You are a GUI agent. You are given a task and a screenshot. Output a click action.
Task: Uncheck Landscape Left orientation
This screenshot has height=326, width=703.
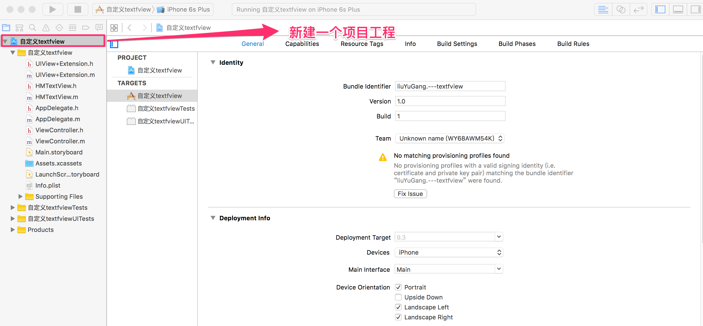[398, 307]
